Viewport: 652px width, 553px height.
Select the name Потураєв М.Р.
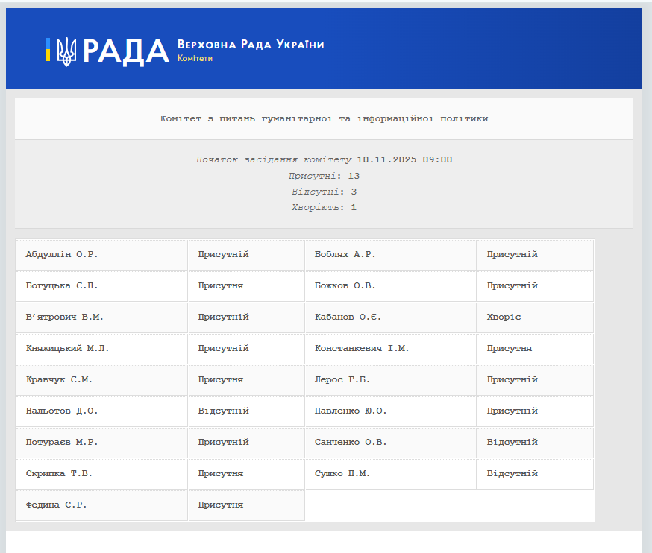[x=61, y=442]
